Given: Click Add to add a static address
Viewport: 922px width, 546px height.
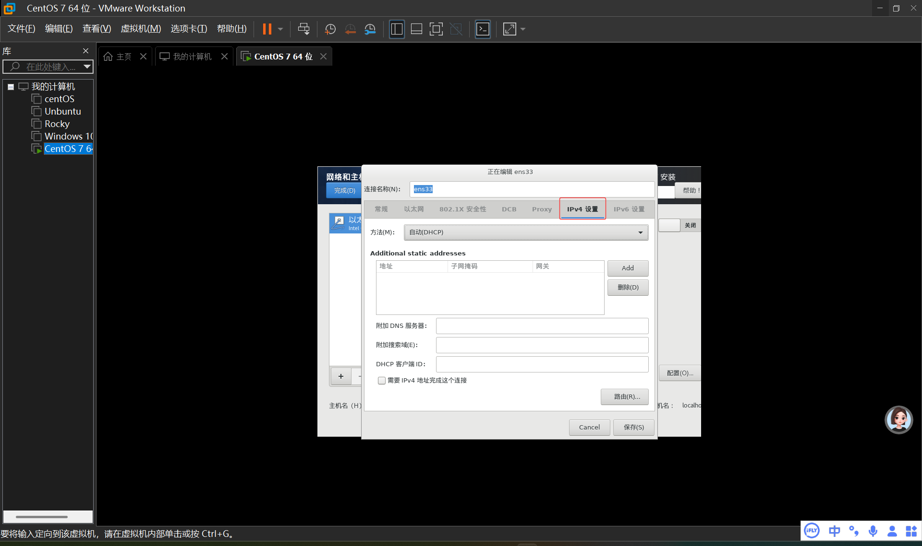Looking at the screenshot, I should (628, 268).
